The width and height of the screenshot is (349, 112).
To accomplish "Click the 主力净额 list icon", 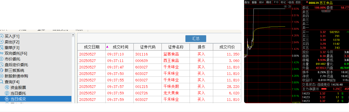I will coord(317,89).
